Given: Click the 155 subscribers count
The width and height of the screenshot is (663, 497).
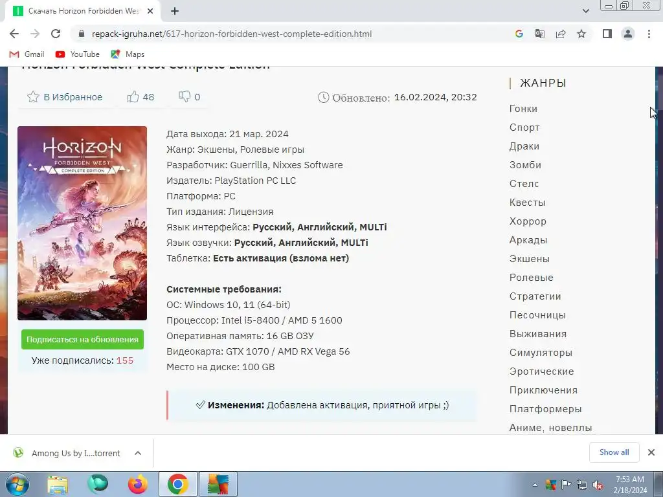Looking at the screenshot, I should (x=125, y=360).
